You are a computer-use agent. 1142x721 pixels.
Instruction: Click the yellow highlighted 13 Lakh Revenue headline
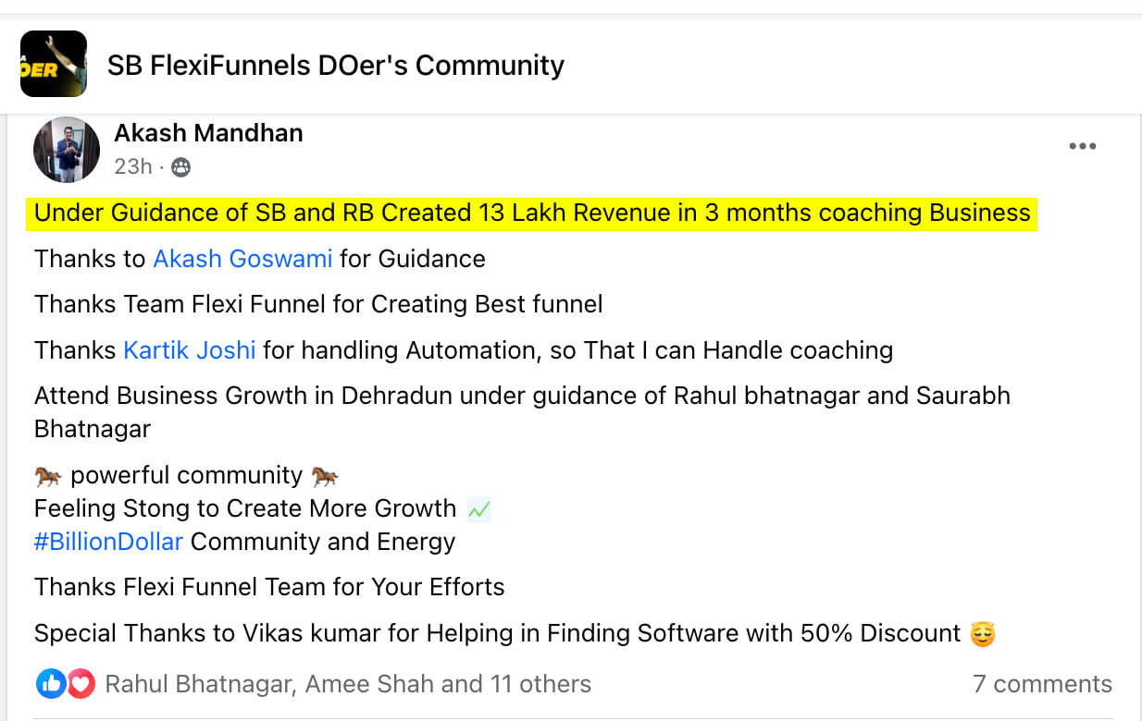532,213
